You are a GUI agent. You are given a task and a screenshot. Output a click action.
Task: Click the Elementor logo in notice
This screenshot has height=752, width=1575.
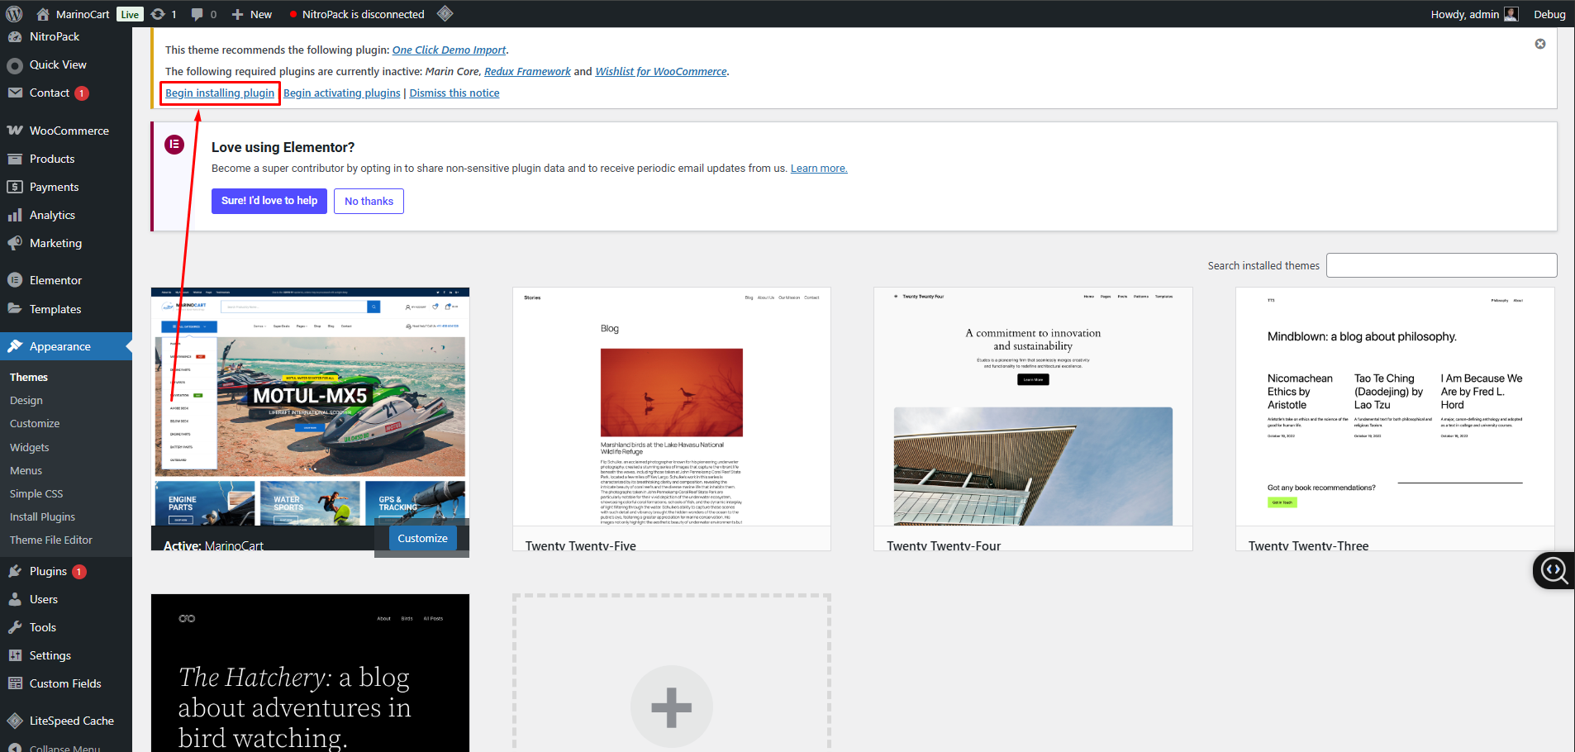tap(174, 145)
